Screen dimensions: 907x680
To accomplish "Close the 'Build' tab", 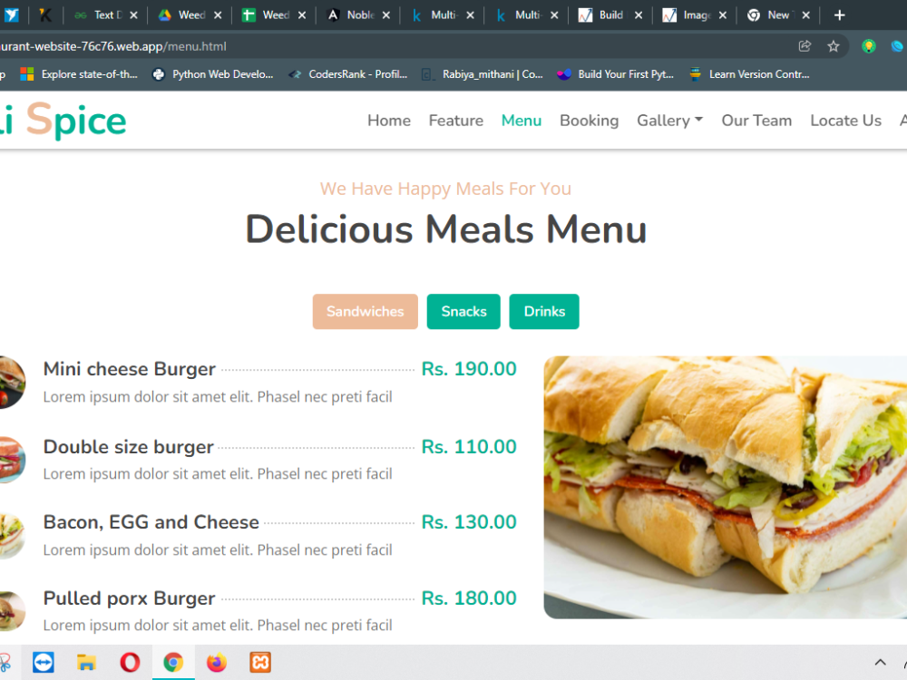I will point(638,15).
